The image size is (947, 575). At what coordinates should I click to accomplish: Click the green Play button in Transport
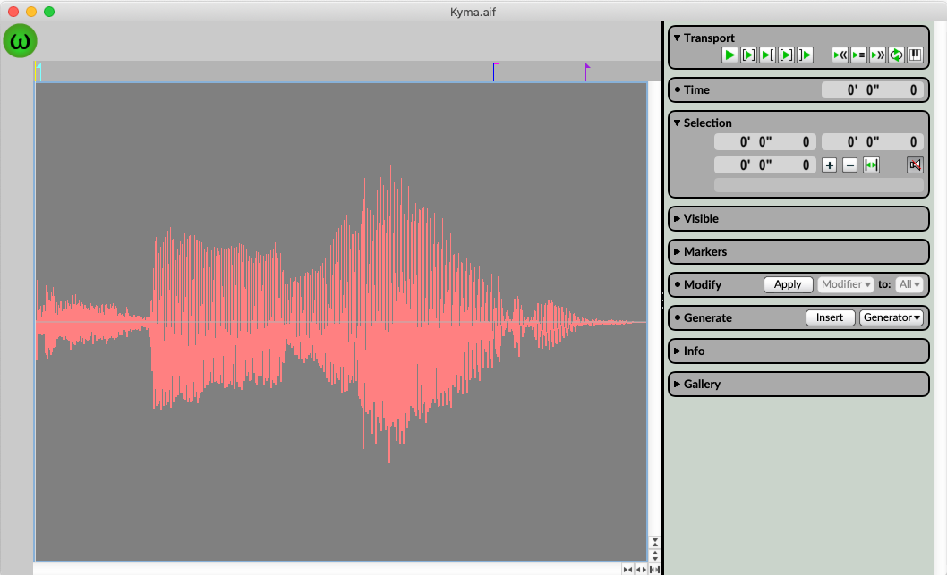[x=729, y=55]
